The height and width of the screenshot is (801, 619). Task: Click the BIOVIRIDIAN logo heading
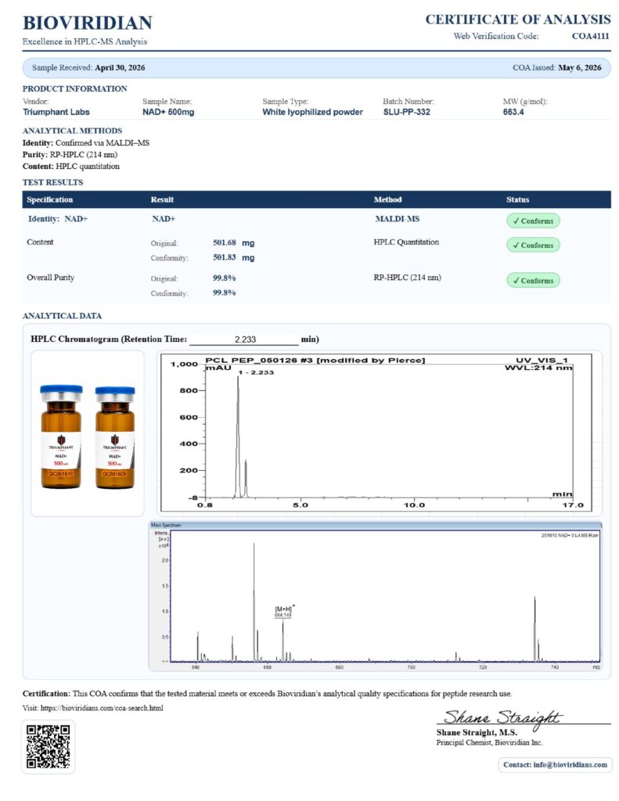[x=88, y=23]
